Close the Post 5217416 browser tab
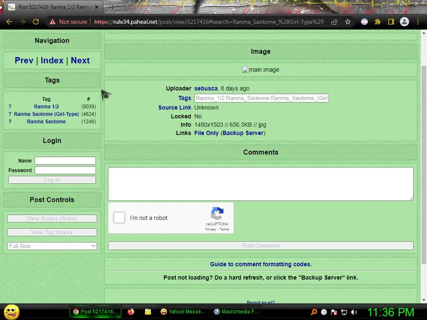427x320 pixels. click(97, 7)
